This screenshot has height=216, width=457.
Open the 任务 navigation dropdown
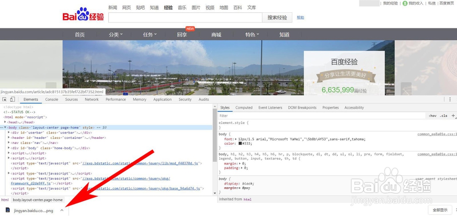click(x=150, y=35)
